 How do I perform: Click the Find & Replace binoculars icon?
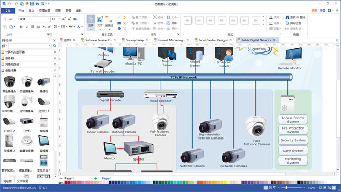click(287, 17)
